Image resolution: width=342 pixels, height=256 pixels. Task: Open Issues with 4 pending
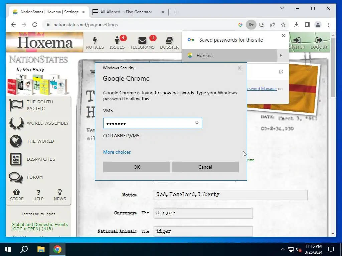pyautogui.click(x=117, y=42)
